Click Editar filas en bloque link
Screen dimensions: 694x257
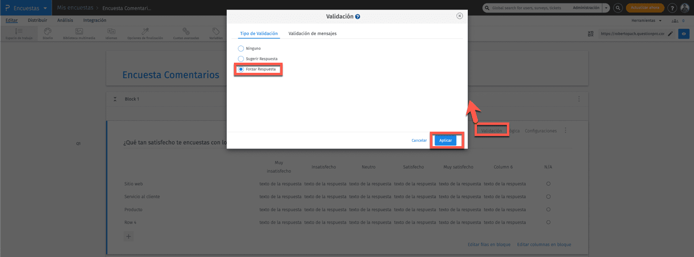pyautogui.click(x=489, y=244)
